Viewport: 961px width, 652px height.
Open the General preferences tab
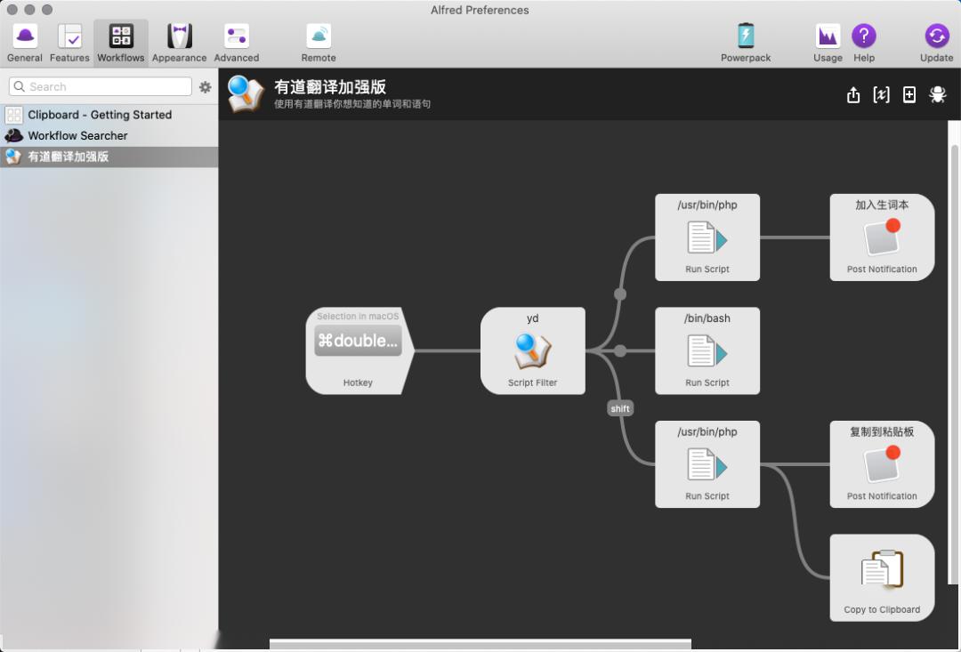pos(25,43)
